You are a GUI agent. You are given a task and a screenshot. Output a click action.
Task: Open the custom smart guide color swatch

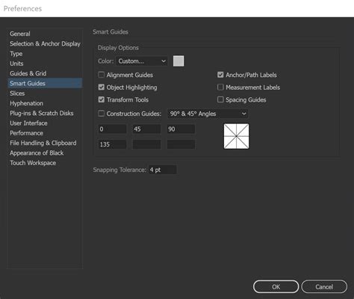(178, 61)
